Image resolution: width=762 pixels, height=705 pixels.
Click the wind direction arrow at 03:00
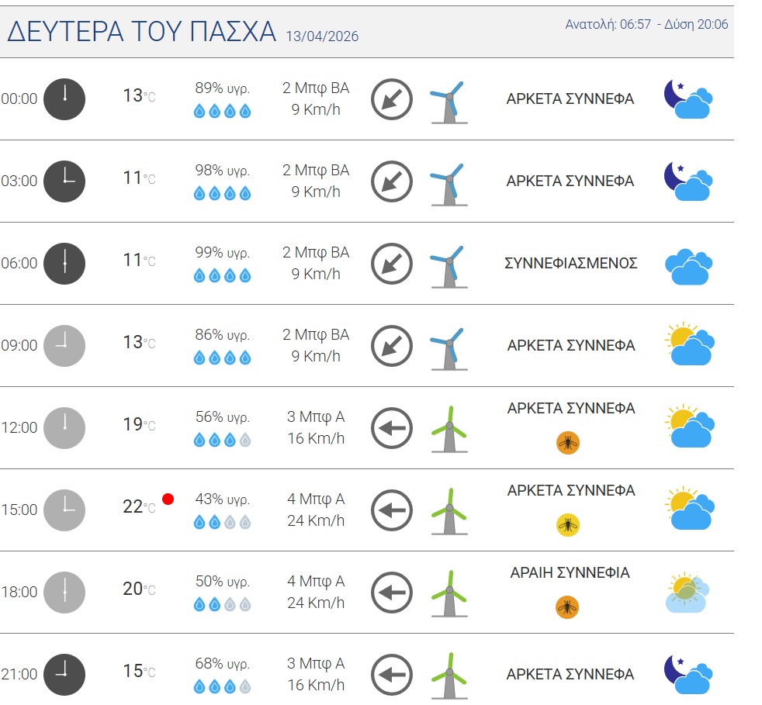(x=391, y=181)
